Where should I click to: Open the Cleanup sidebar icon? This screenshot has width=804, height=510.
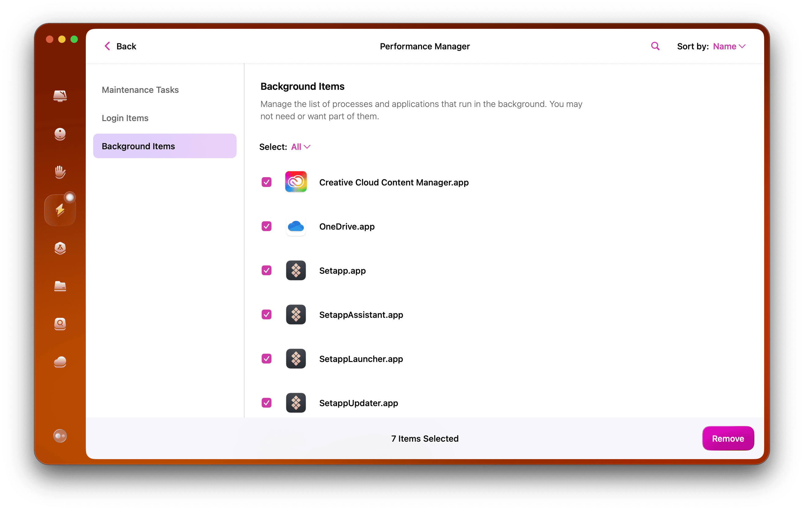coord(60,134)
